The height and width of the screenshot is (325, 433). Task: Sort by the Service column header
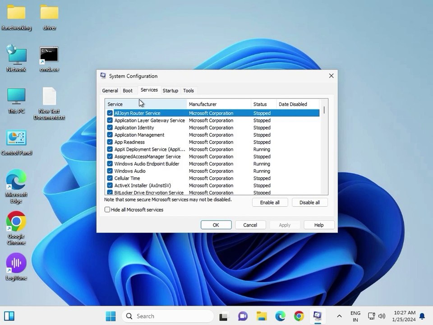(146, 104)
